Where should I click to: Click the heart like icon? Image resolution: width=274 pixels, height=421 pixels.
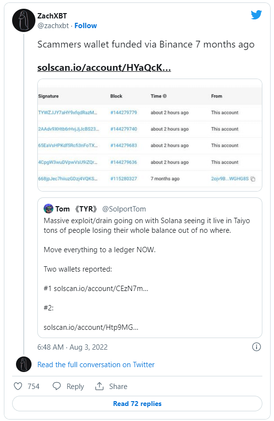pyautogui.click(x=18, y=386)
